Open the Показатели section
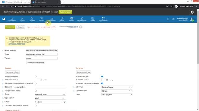Screen dimensions: 199x111 [12, 19]
